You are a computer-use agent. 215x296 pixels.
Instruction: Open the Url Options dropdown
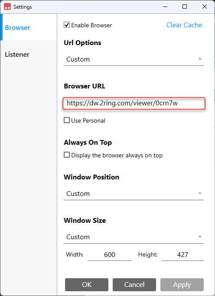134,59
